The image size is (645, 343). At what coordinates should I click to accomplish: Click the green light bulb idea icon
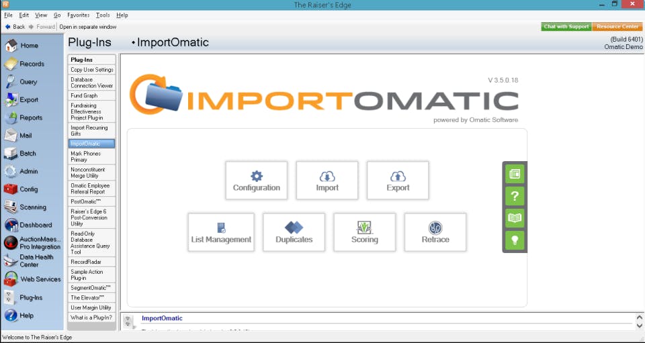[515, 240]
